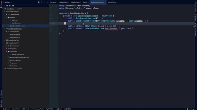This screenshot has width=197, height=110.
Task: Click the Scratches and Consoles icon
Action: [5, 69]
